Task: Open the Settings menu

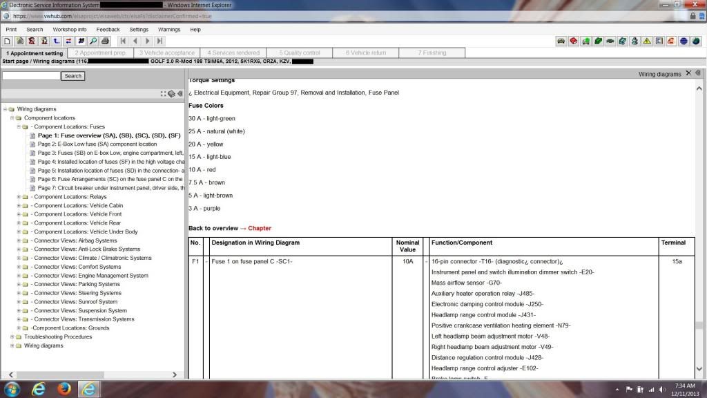Action: (139, 29)
